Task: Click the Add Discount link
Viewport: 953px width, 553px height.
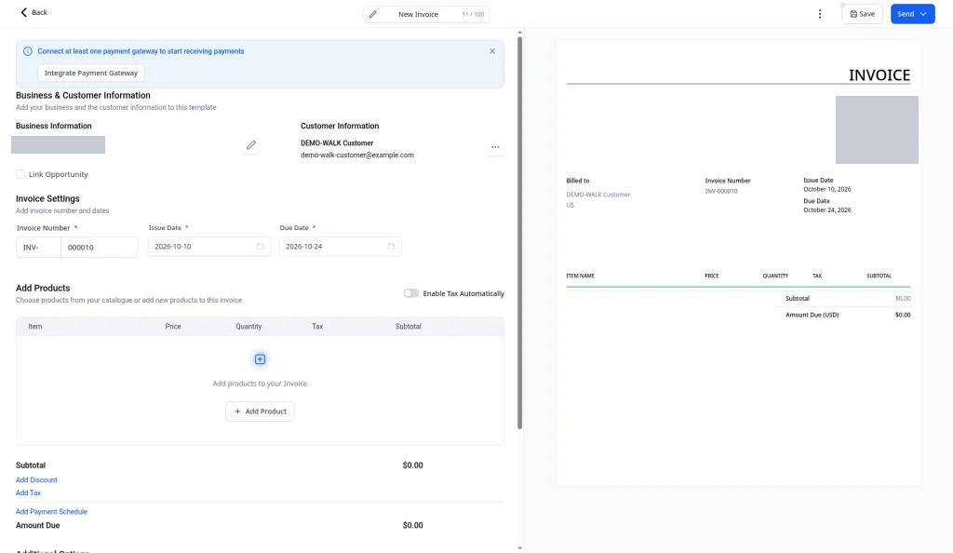Action: 36,480
